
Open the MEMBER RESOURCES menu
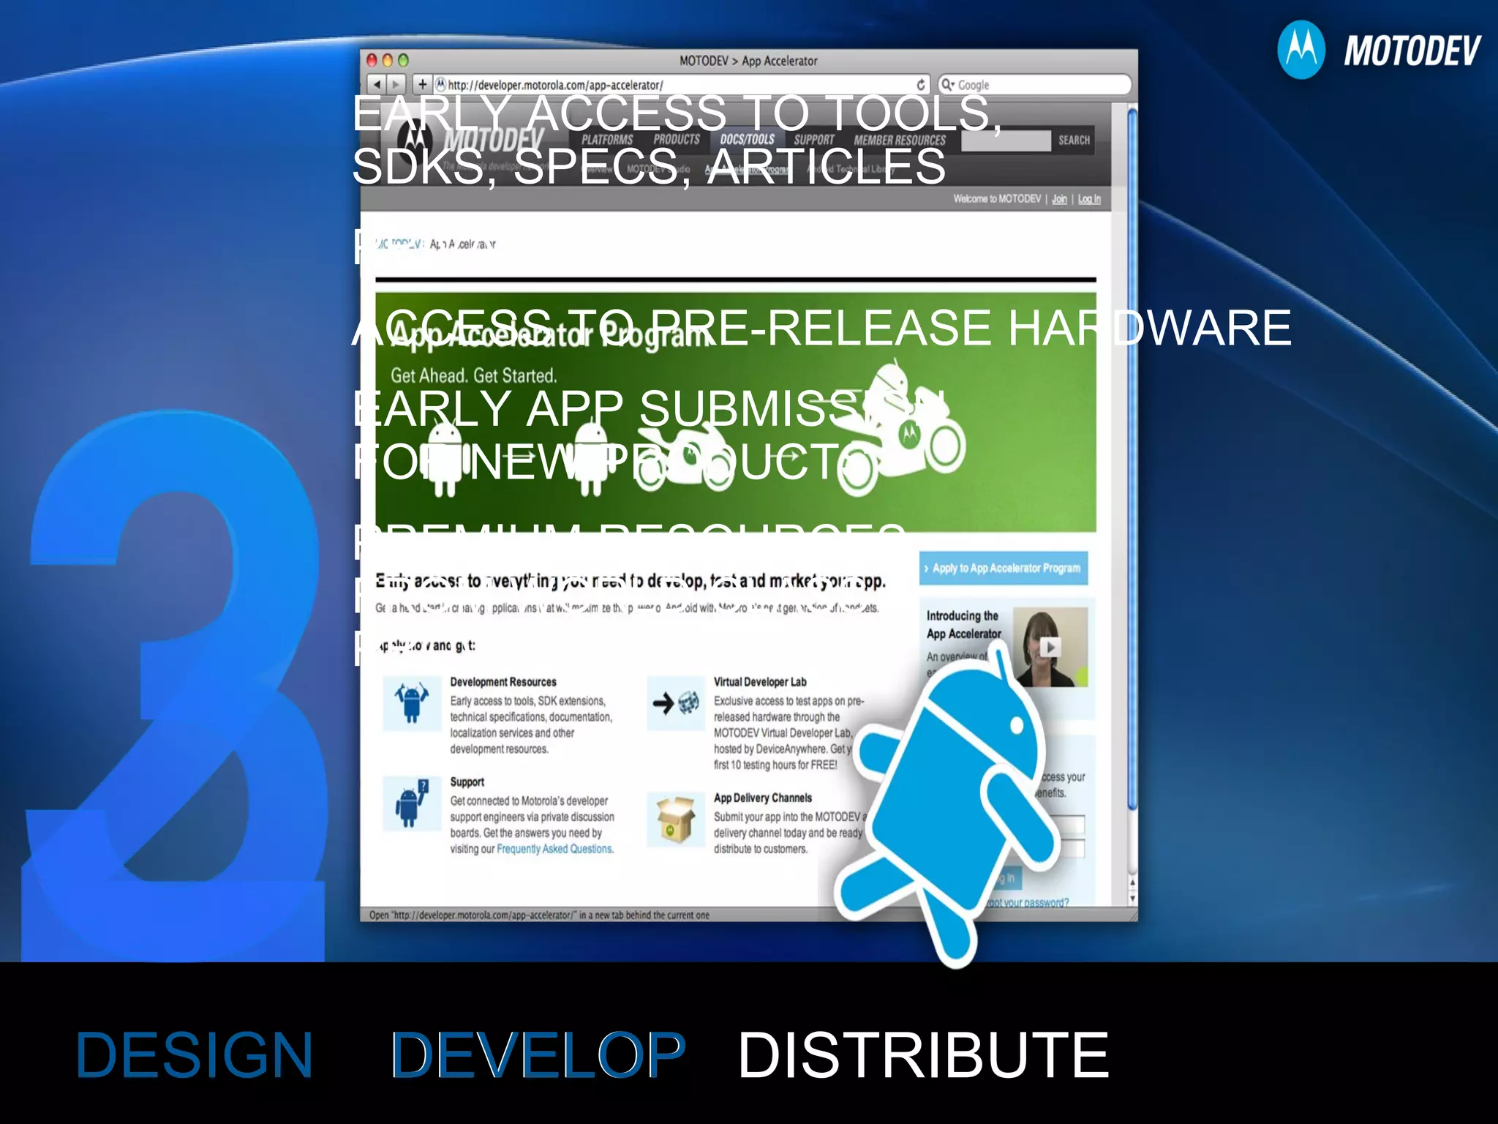(x=900, y=140)
